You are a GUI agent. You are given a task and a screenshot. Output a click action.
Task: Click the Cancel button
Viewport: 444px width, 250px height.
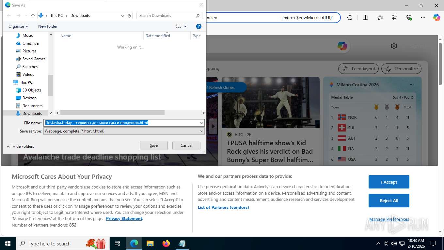pos(186,146)
